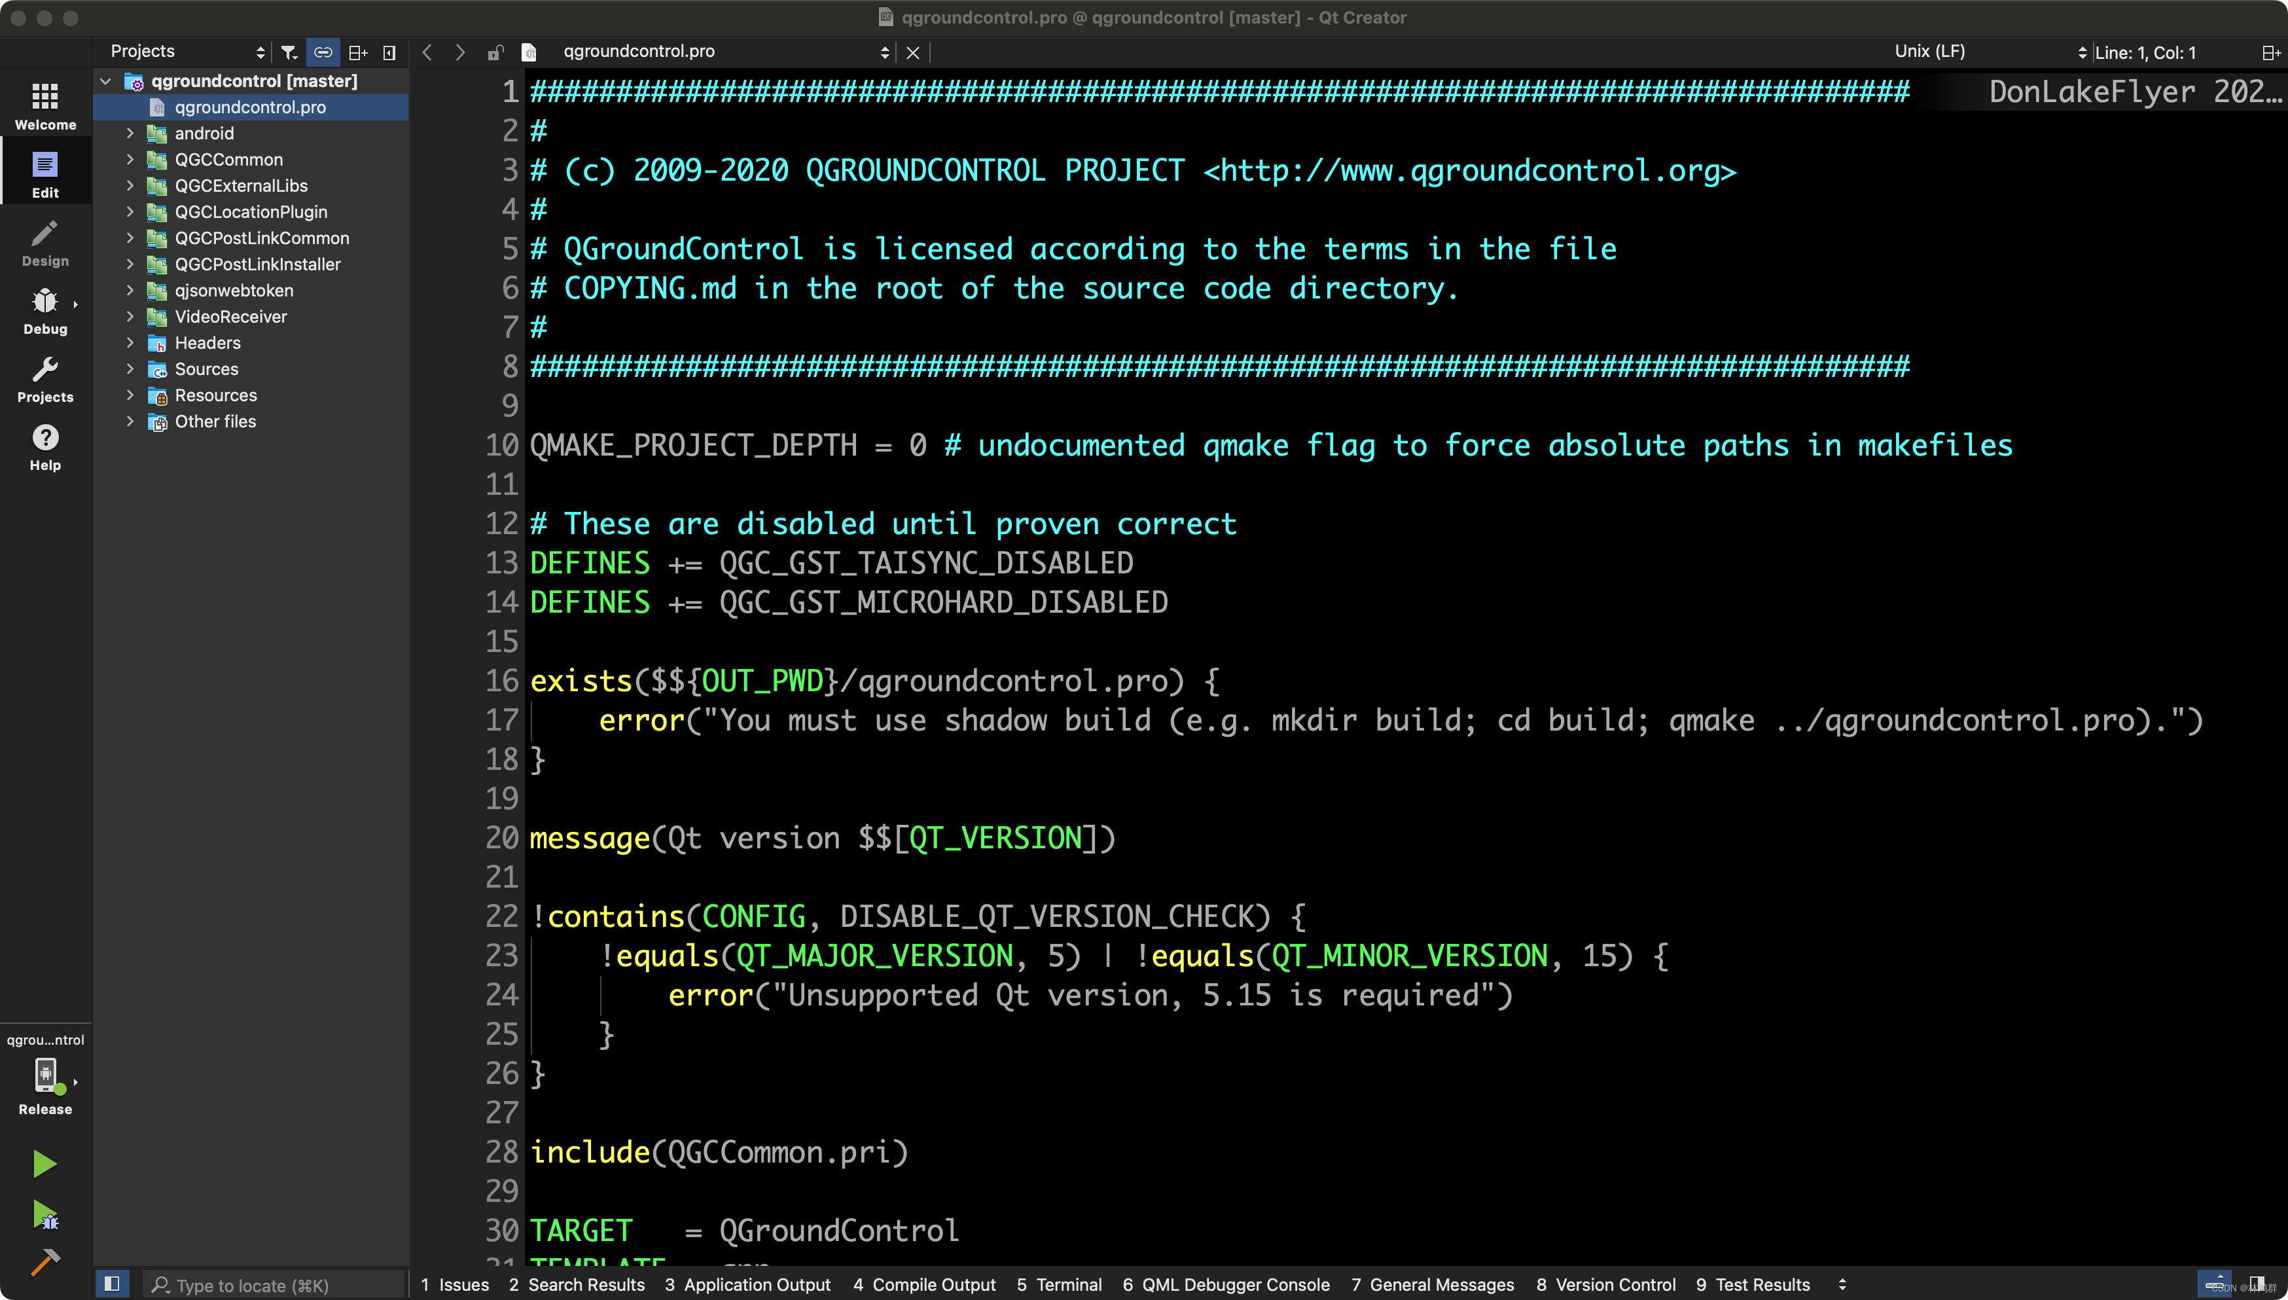Expand the QGCCommon folder
2288x1300 pixels.
pyautogui.click(x=130, y=160)
